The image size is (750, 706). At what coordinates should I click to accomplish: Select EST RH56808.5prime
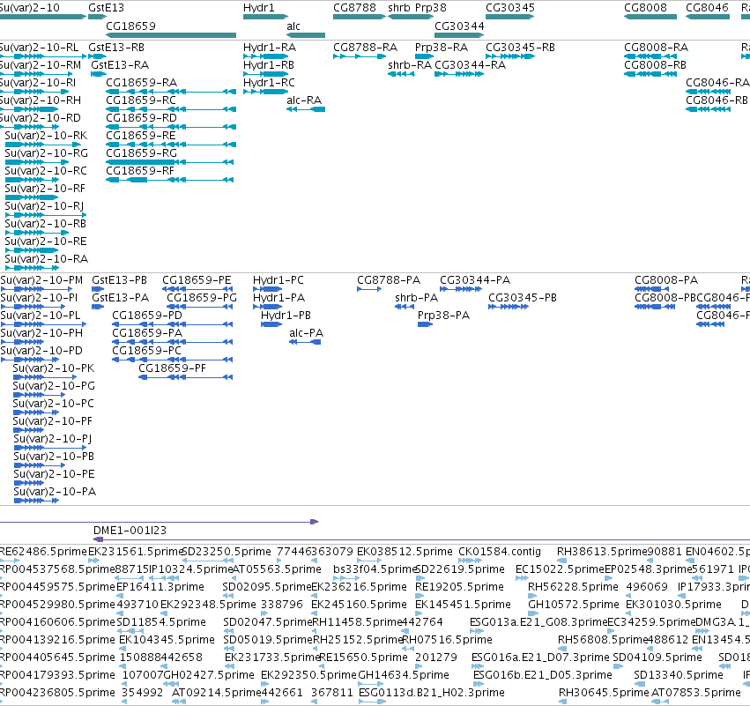pos(603,640)
